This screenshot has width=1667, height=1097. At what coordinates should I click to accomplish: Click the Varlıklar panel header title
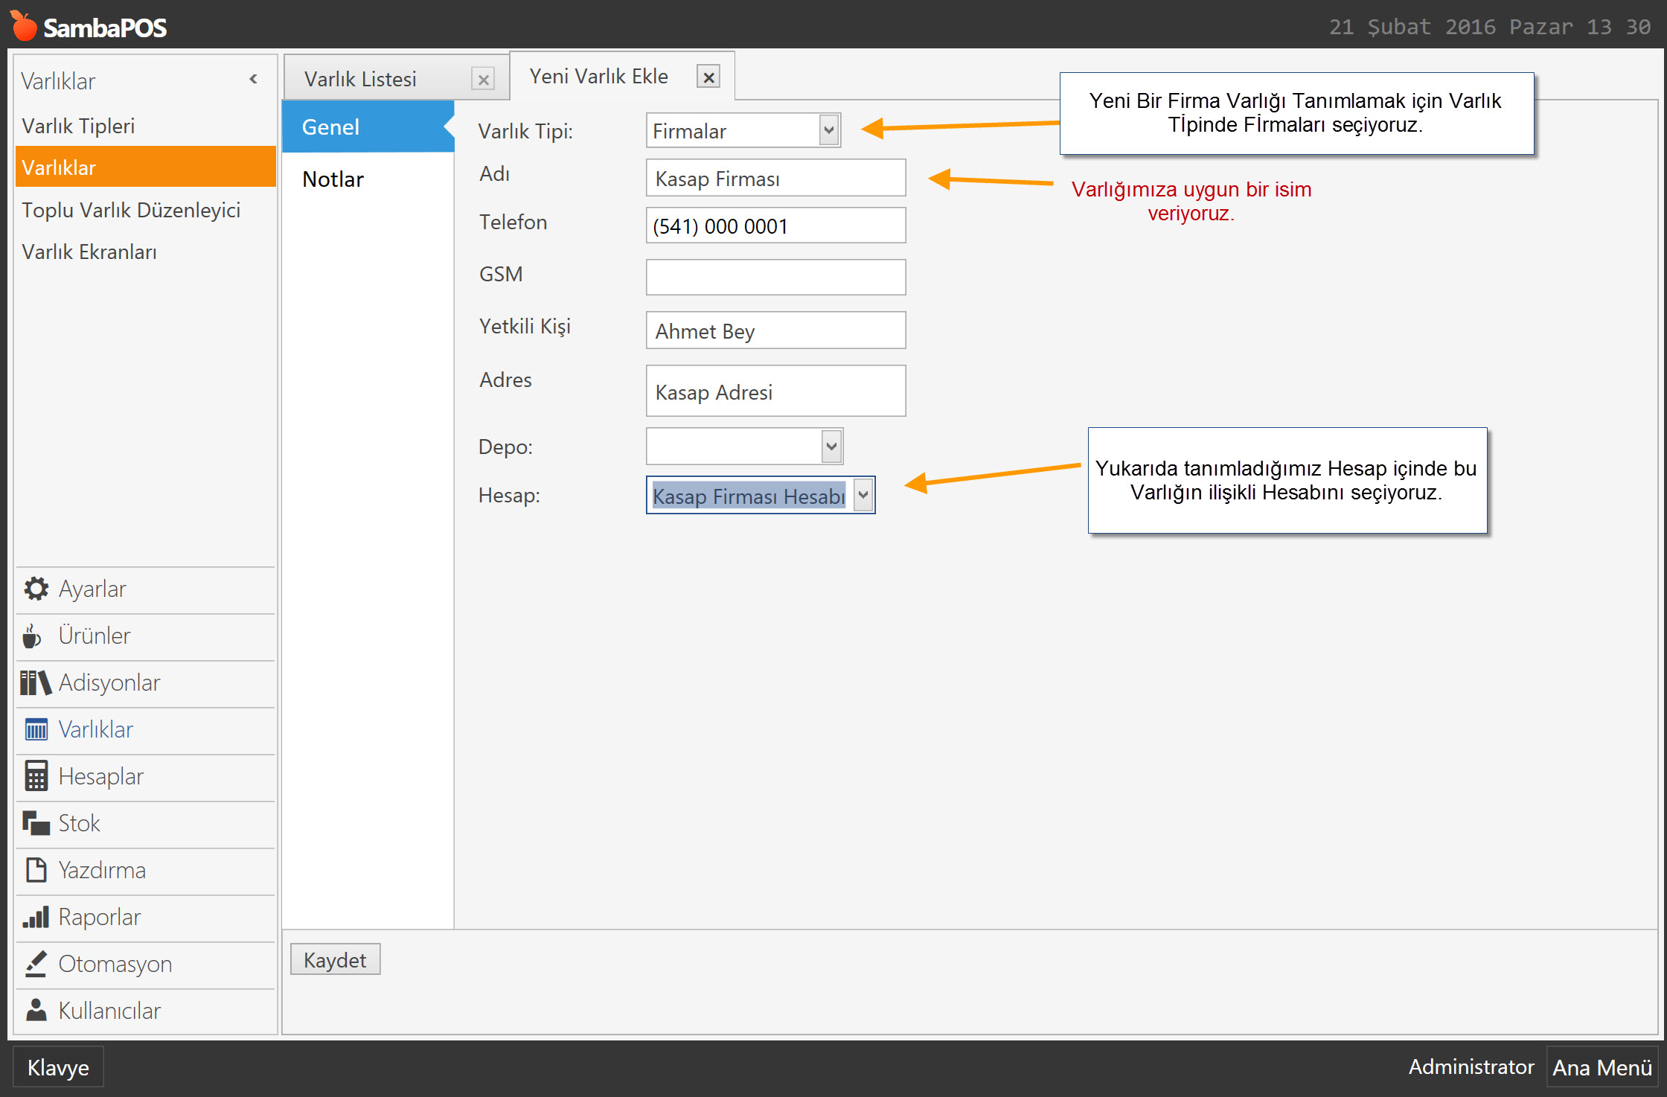click(58, 80)
